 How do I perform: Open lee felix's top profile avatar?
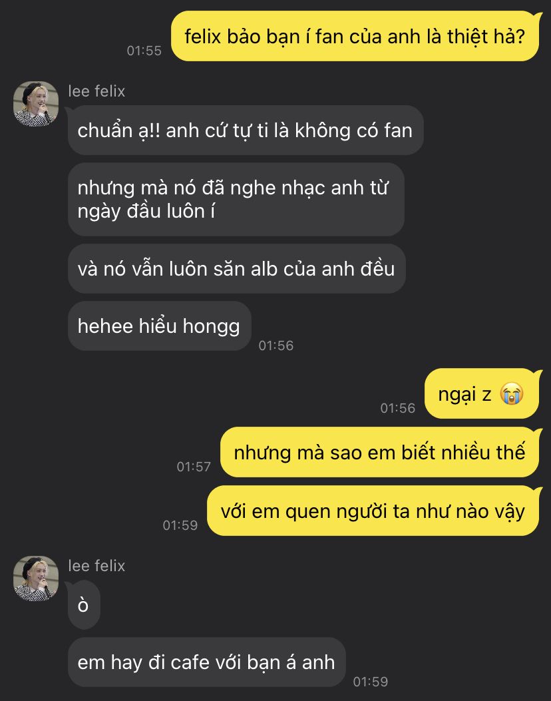coord(36,103)
